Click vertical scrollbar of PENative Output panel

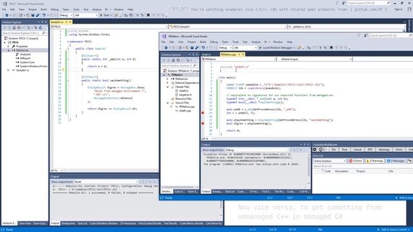[x=308, y=168]
